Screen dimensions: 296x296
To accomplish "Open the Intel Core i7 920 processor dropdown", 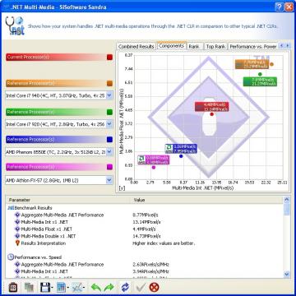I will 109,124.
